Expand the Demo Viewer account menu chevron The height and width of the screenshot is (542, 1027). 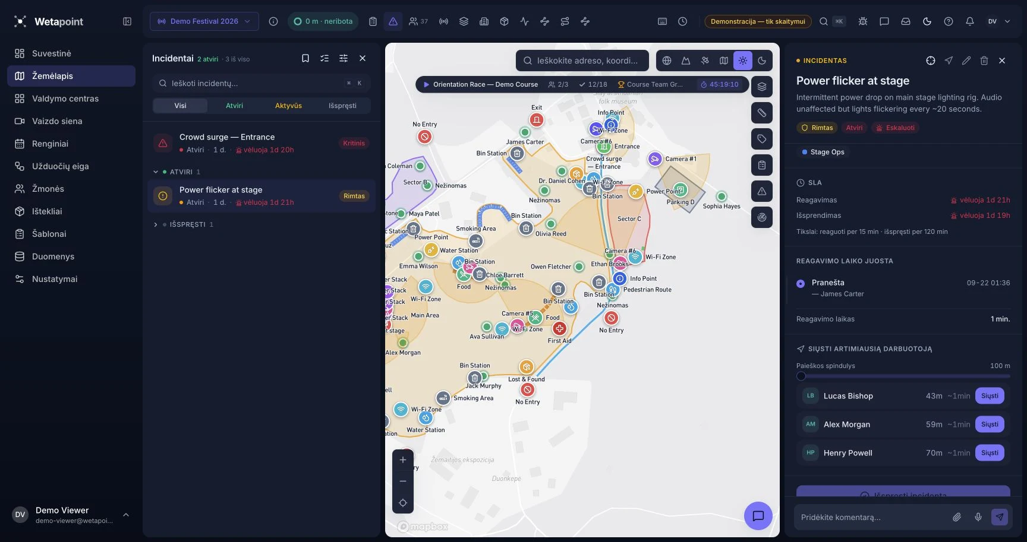[126, 515]
